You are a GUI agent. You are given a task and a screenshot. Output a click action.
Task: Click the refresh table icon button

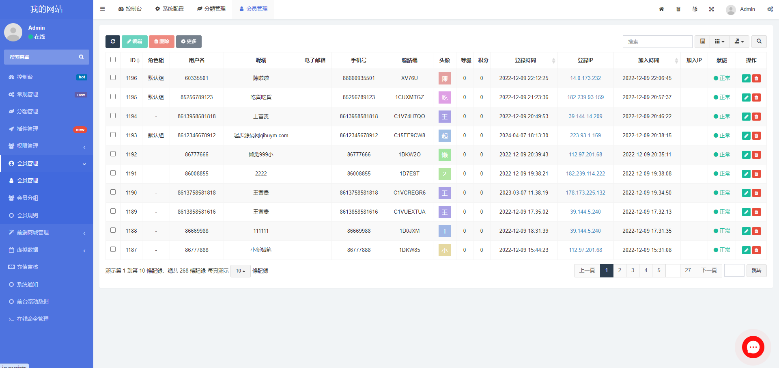click(113, 41)
